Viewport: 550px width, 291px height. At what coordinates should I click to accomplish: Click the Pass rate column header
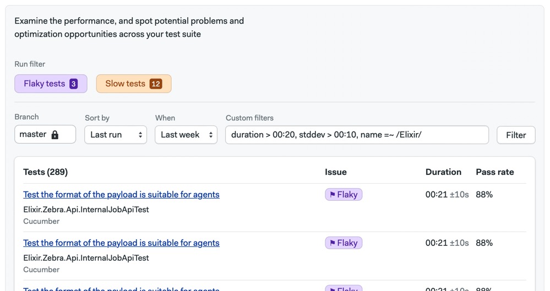click(x=494, y=172)
